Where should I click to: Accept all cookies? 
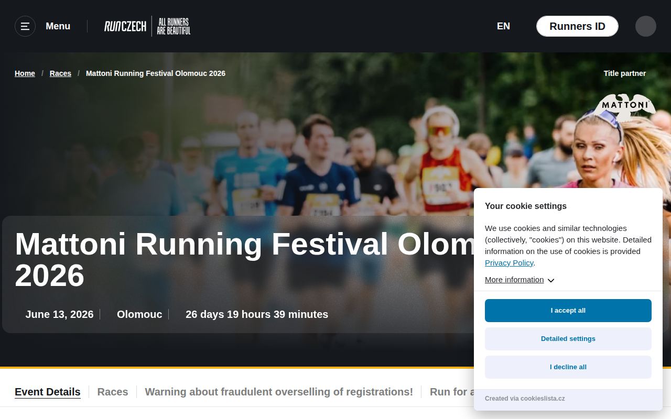(x=568, y=311)
